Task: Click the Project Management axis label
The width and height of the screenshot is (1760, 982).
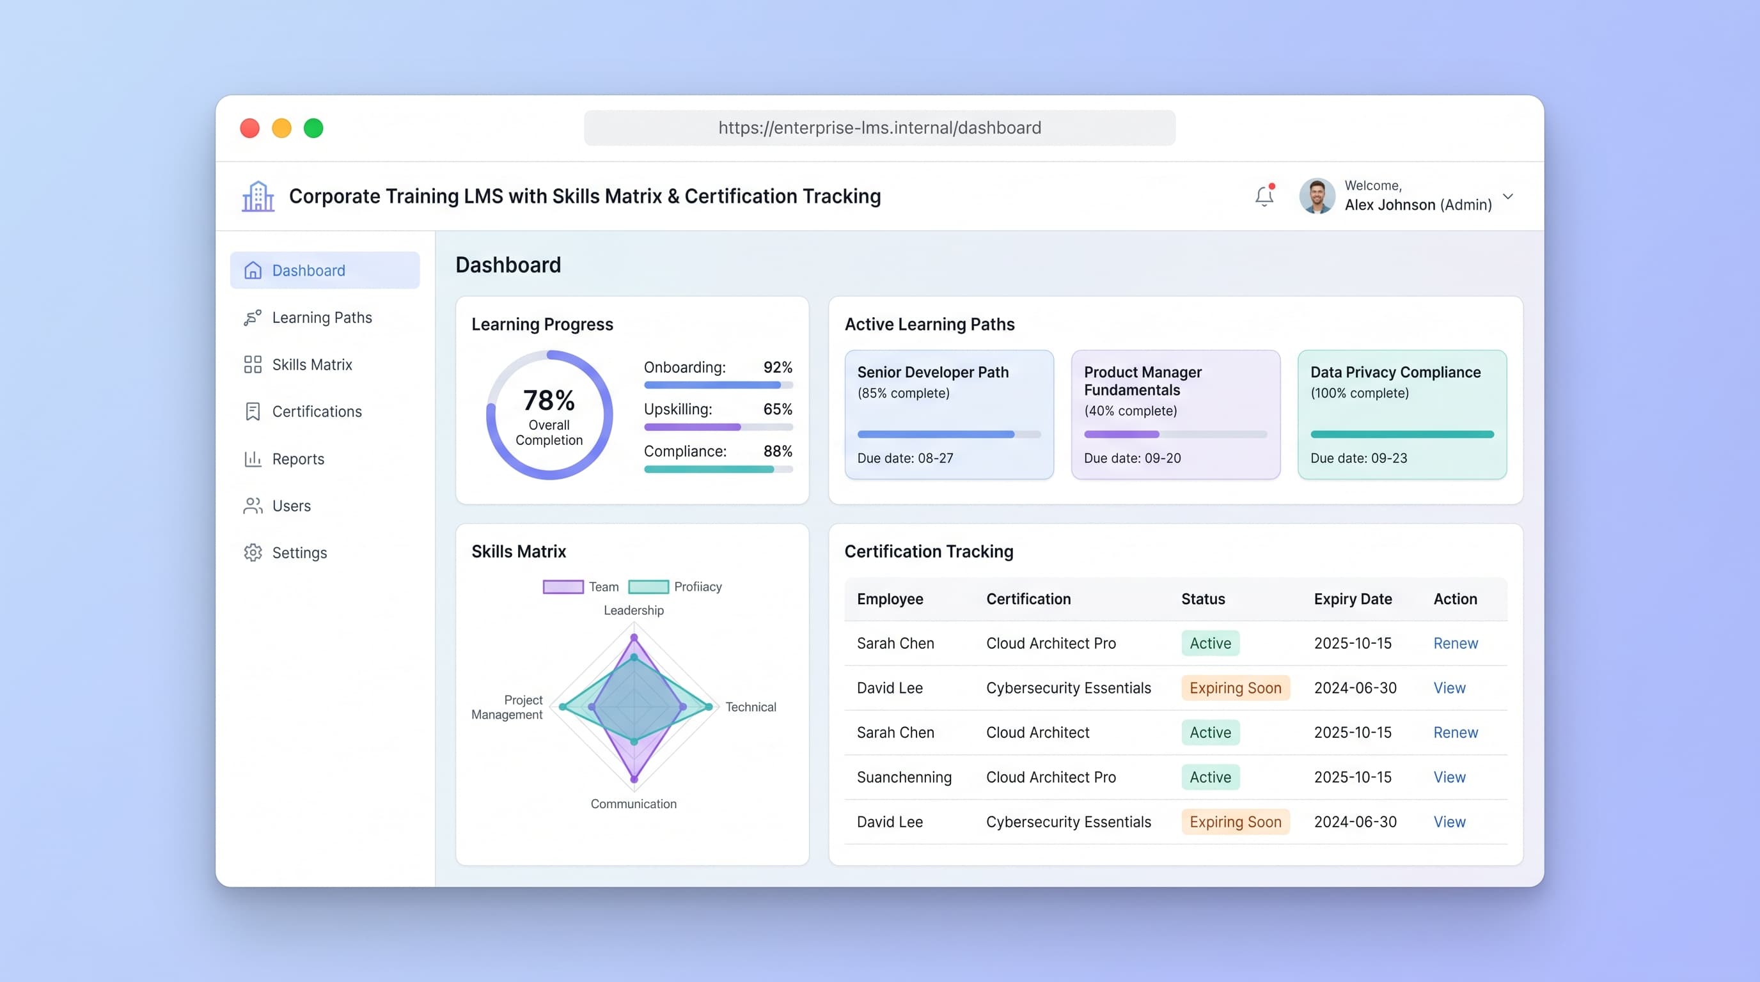Action: tap(507, 707)
